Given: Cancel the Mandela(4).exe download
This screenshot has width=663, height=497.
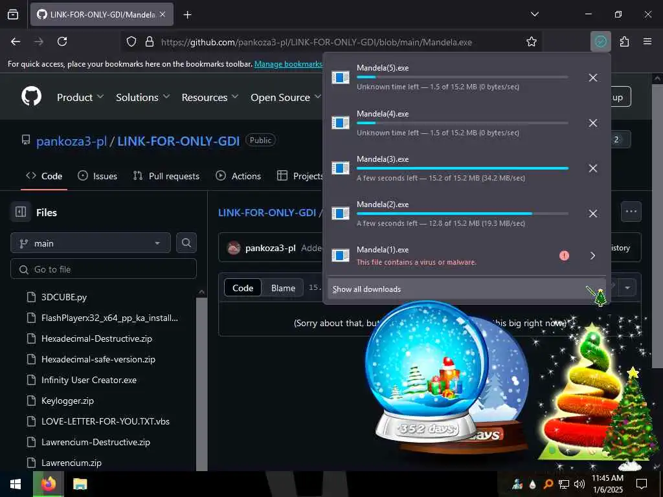Looking at the screenshot, I should coord(593,123).
